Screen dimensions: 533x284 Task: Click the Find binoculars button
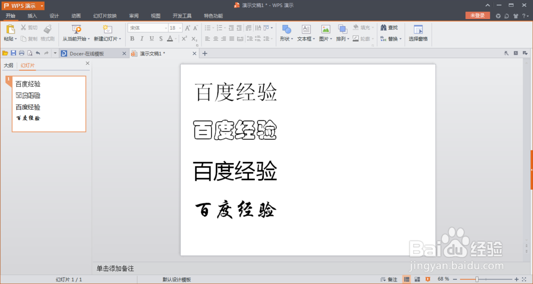coord(389,28)
